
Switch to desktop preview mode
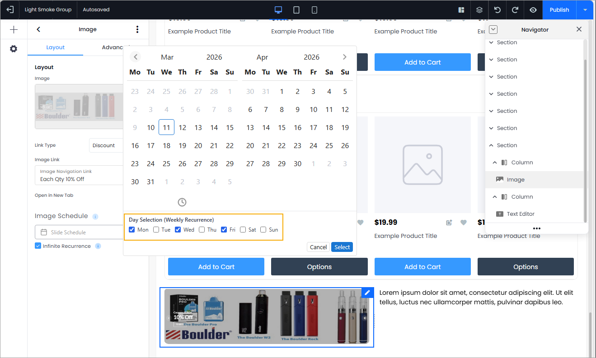tap(278, 9)
